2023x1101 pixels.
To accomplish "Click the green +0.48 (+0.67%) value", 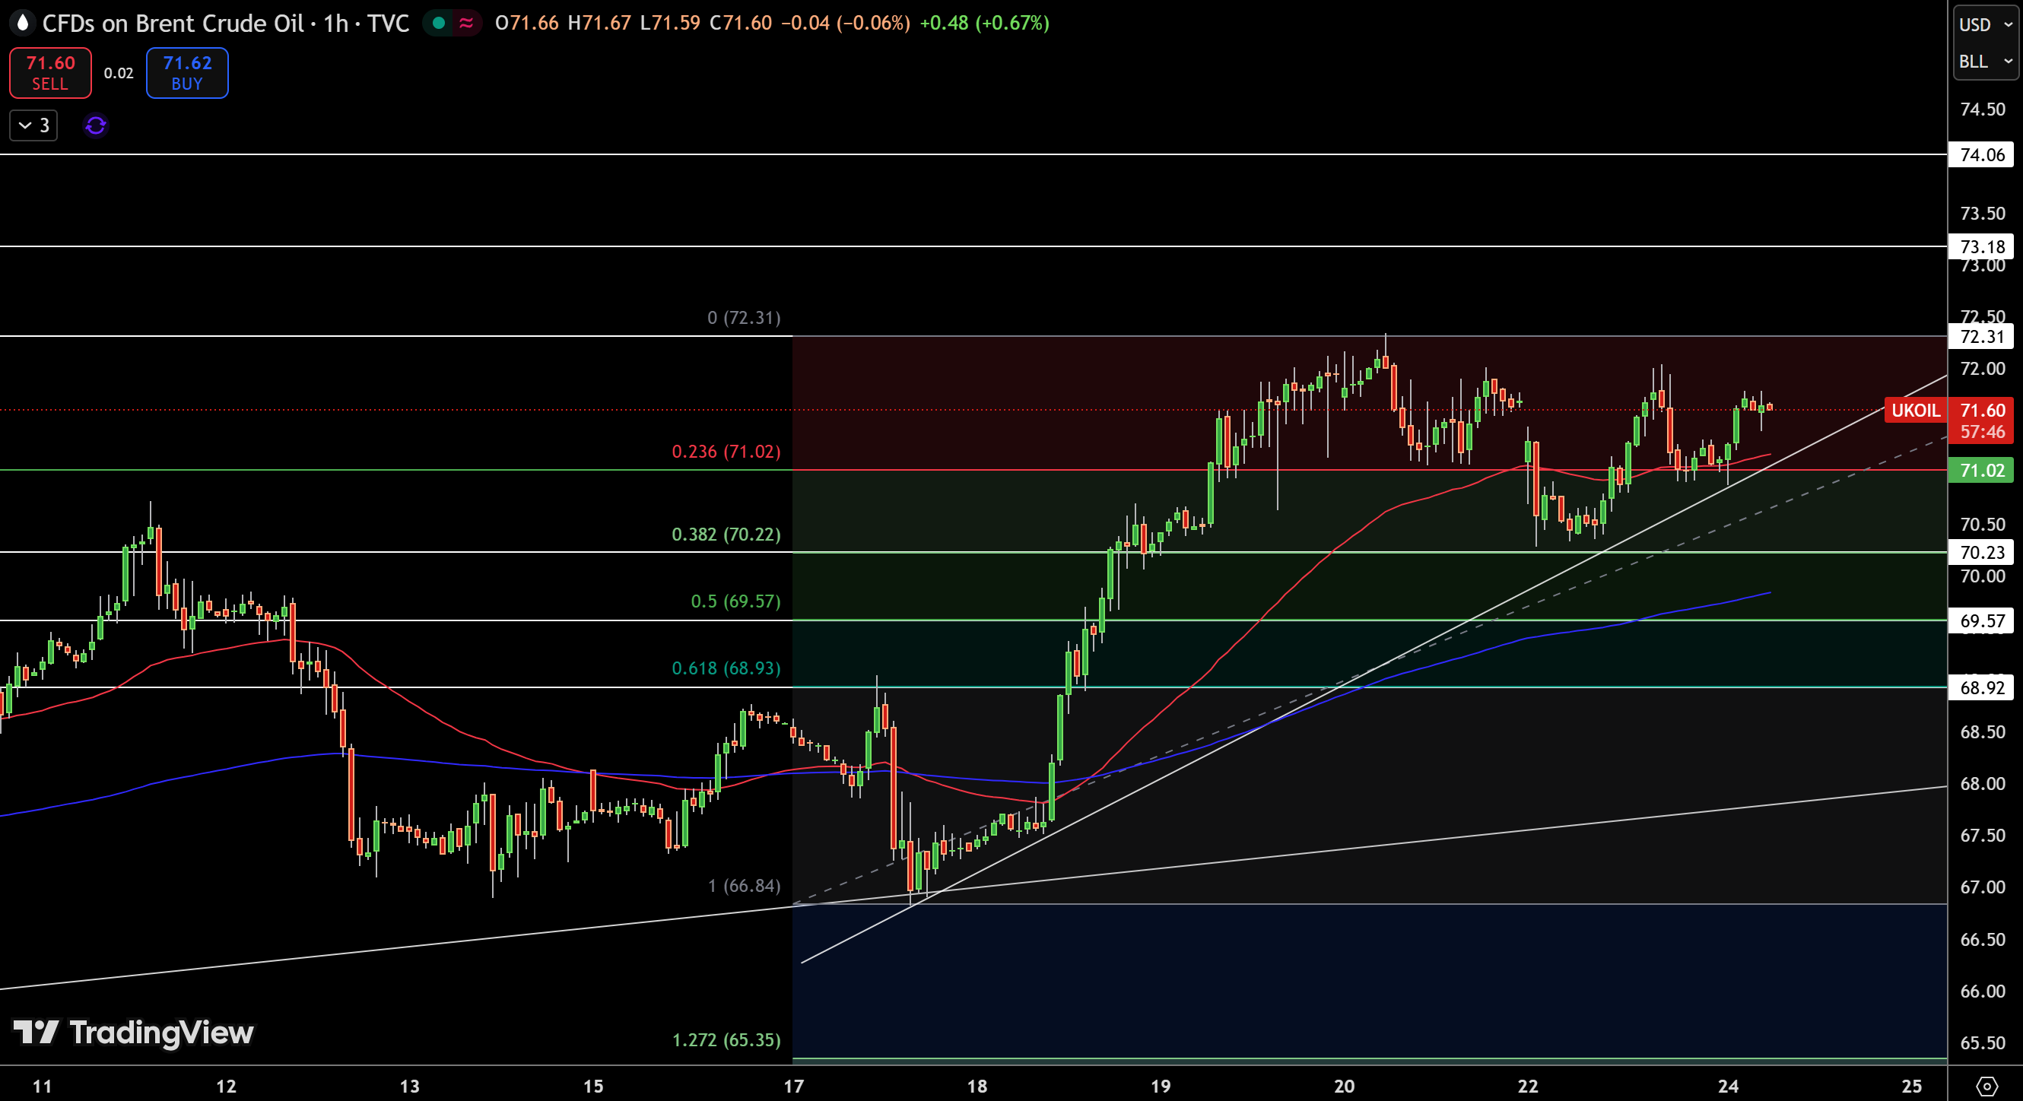I will pyautogui.click(x=985, y=23).
